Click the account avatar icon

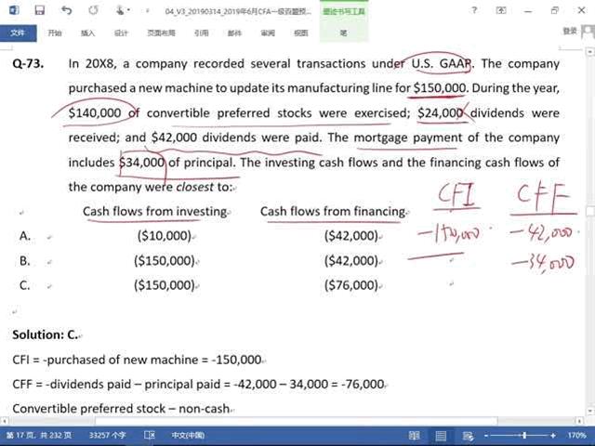click(588, 32)
